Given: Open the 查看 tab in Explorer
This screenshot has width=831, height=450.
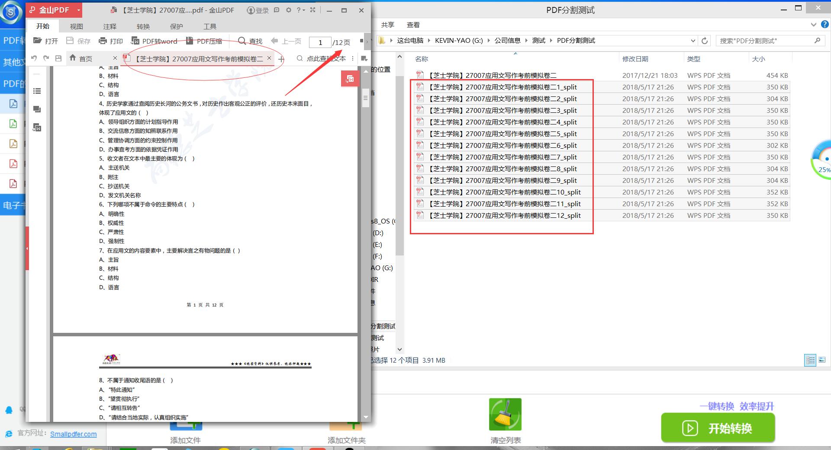Looking at the screenshot, I should (x=413, y=25).
